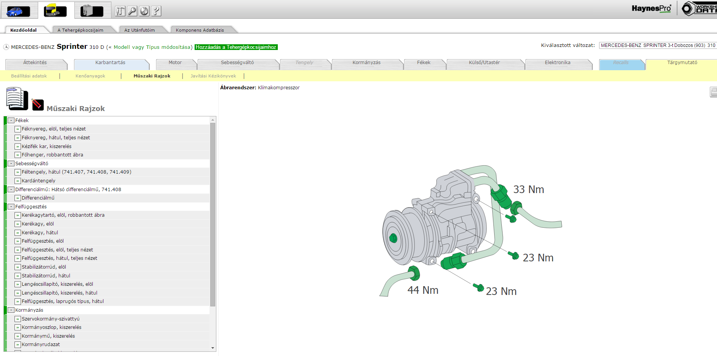Open the gray binders catalog icon
Image resolution: width=717 pixels, height=356 pixels.
(x=92, y=11)
